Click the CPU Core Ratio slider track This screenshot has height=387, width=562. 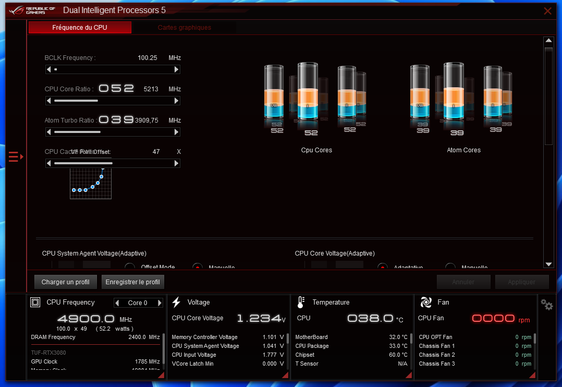(x=113, y=101)
